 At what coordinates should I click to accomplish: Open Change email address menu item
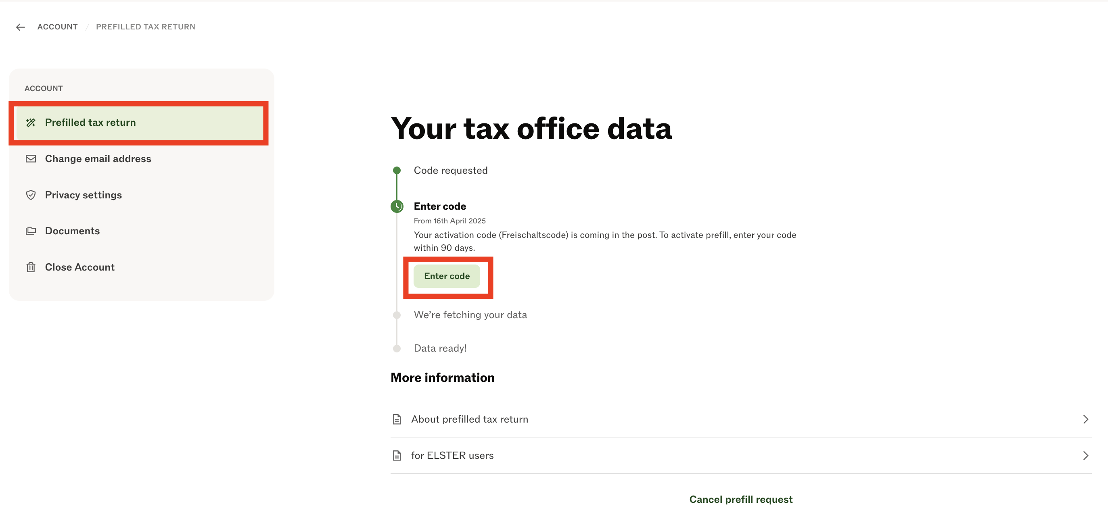tap(139, 158)
